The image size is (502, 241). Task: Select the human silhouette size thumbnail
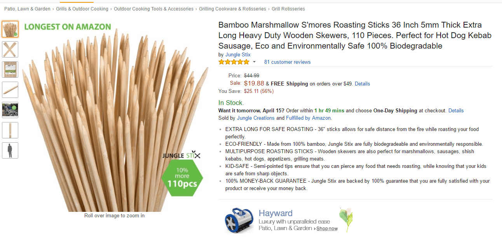pyautogui.click(x=10, y=150)
